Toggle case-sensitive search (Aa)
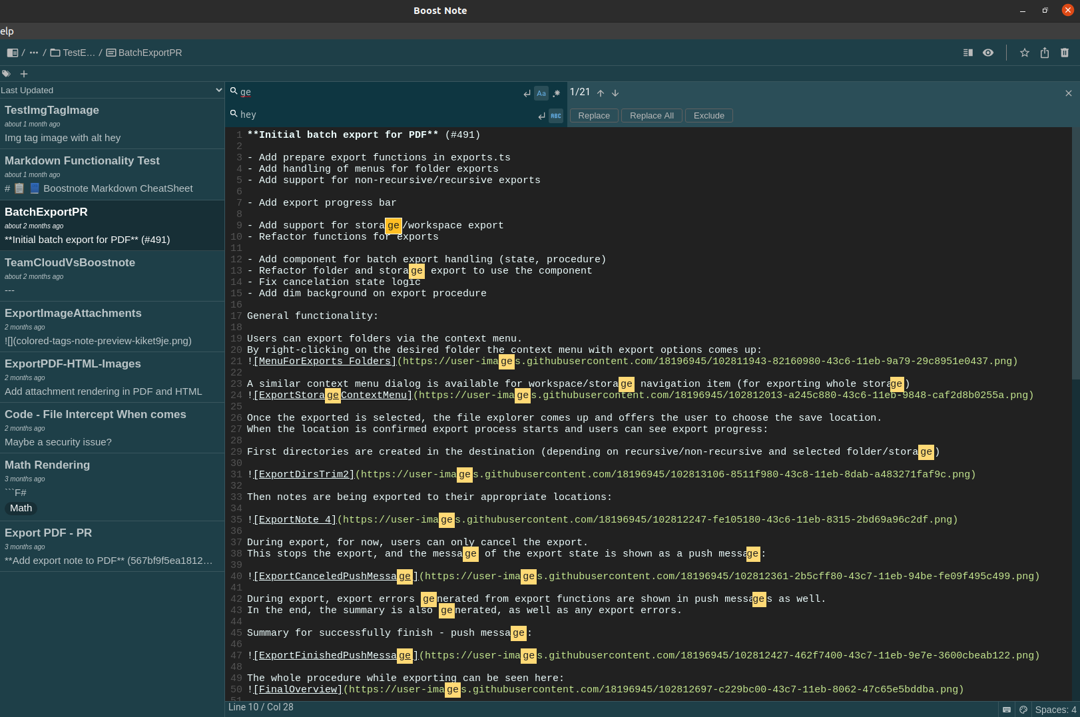Viewport: 1080px width, 717px height. click(x=541, y=93)
